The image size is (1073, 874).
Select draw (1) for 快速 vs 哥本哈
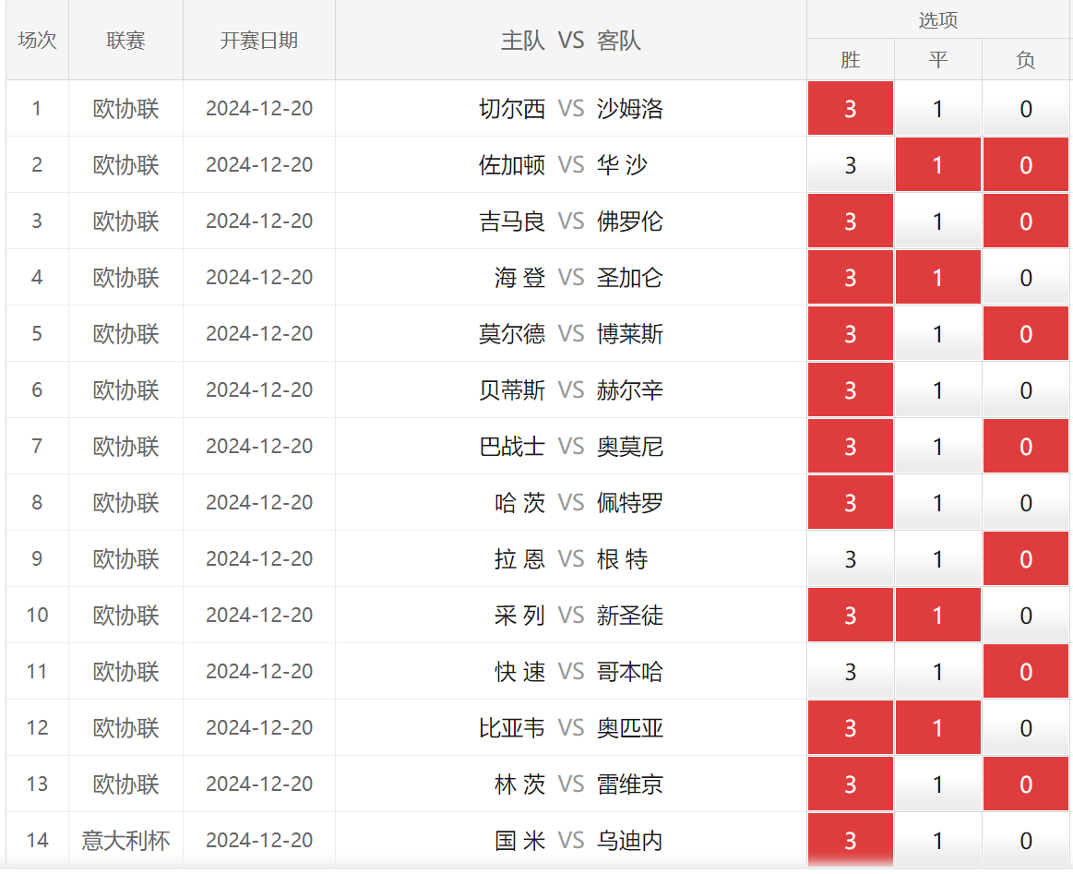pyautogui.click(x=937, y=671)
